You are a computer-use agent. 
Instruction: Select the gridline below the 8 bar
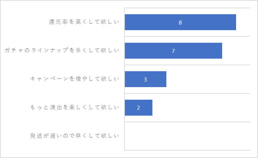pos(187,36)
